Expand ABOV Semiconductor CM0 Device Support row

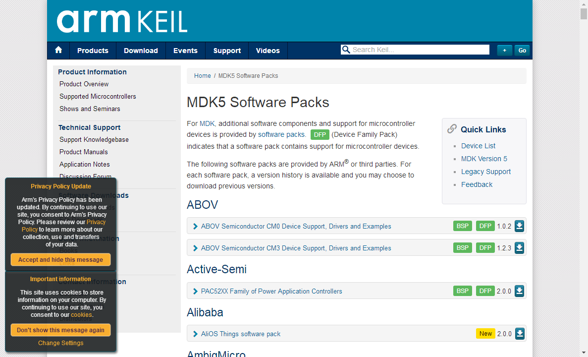(195, 227)
